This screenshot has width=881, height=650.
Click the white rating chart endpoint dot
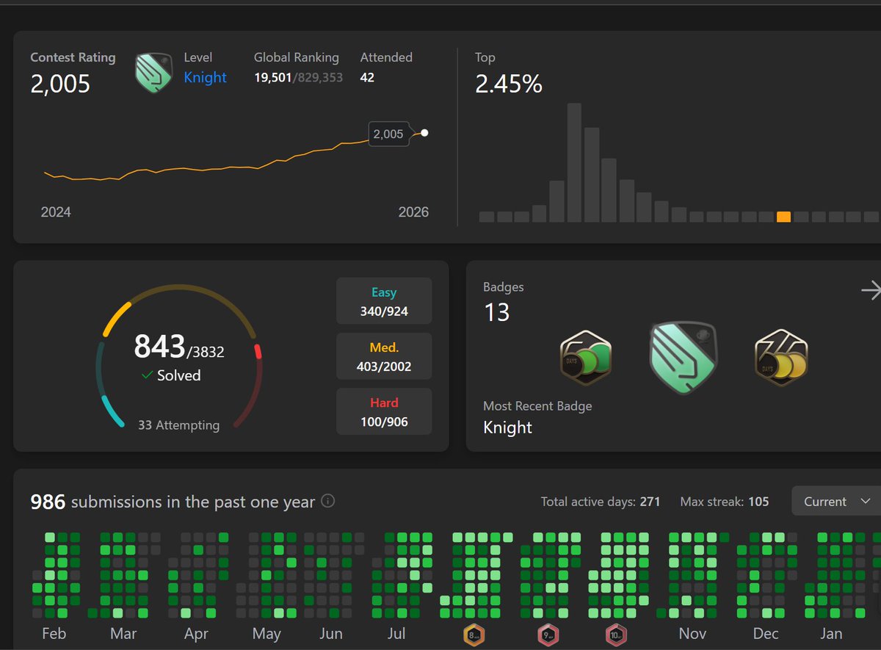point(424,133)
